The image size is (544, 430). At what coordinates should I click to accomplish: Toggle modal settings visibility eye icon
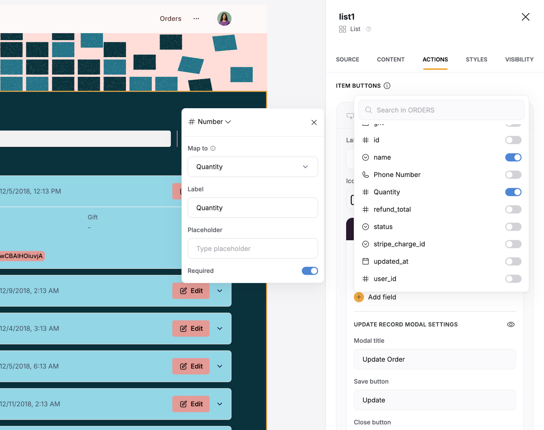click(x=510, y=325)
